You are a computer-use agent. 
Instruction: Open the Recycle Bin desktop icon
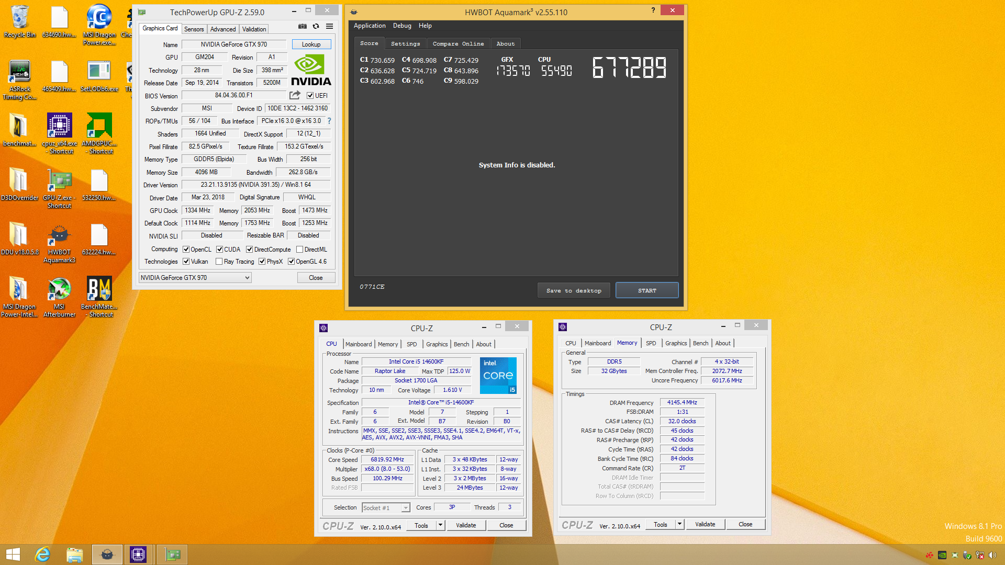coord(20,21)
